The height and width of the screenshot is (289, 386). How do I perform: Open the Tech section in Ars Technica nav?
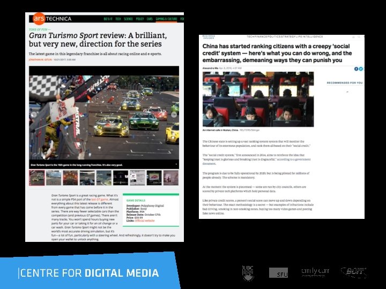click(x=118, y=19)
